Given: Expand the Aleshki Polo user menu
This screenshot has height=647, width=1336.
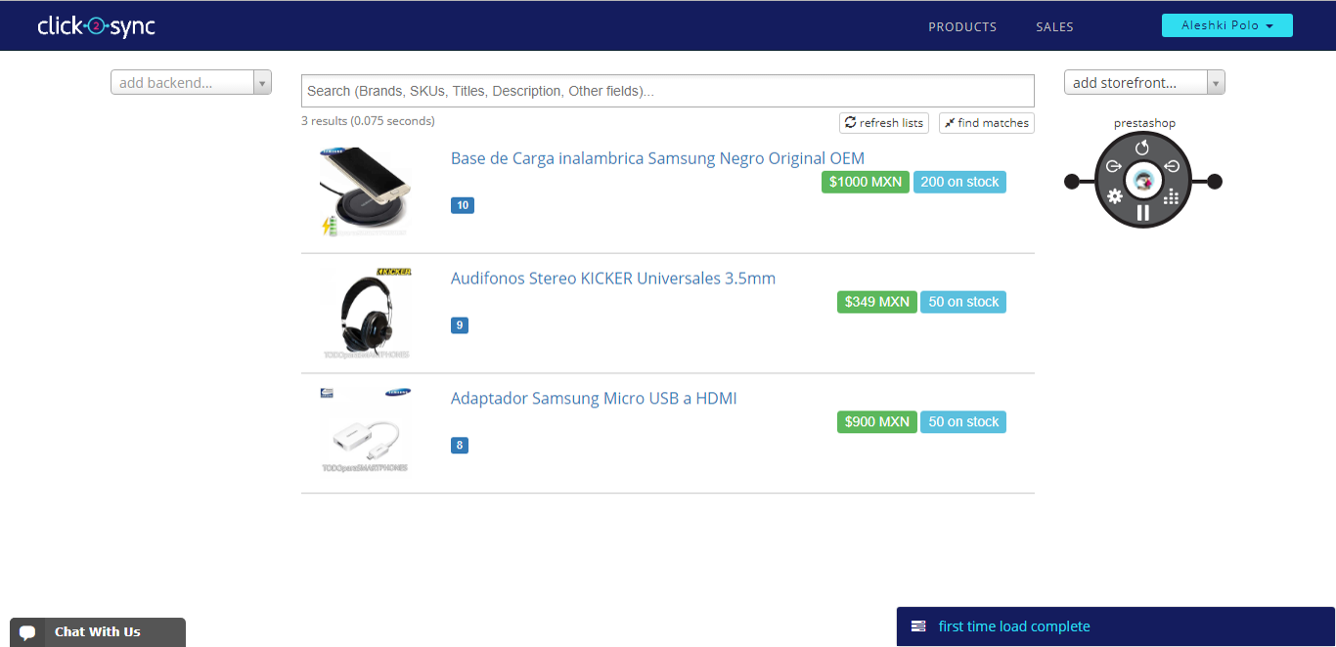Looking at the screenshot, I should [x=1227, y=25].
